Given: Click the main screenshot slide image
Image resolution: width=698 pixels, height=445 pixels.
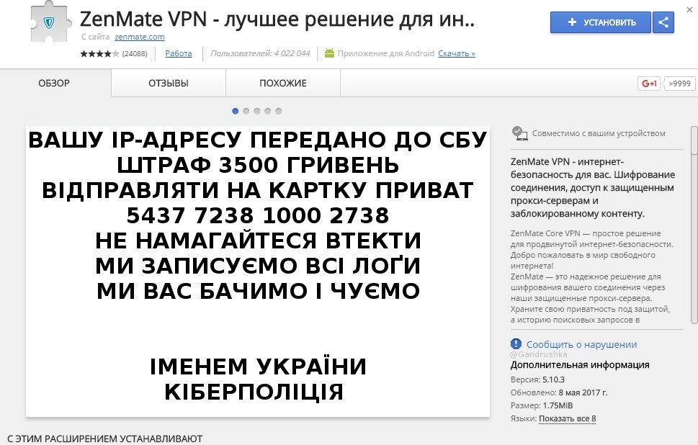Looking at the screenshot, I should click(x=258, y=271).
